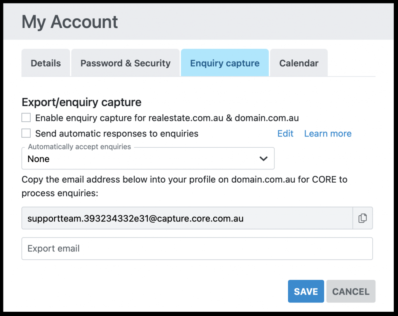Click the CANCEL button
The image size is (398, 316).
pyautogui.click(x=351, y=292)
